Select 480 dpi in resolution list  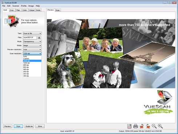tap(32, 70)
